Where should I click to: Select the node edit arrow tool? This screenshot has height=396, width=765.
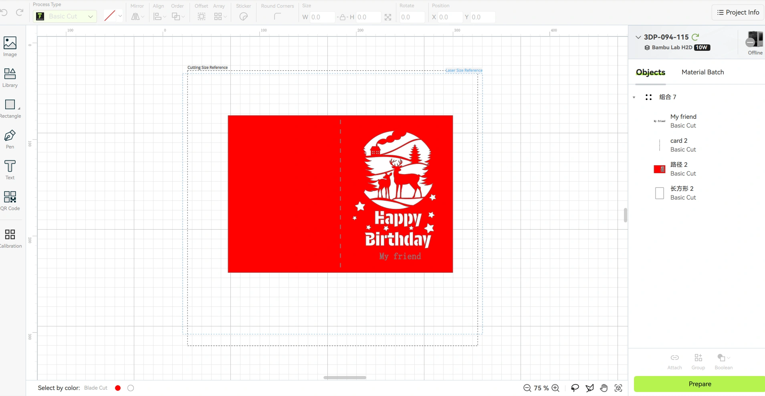coord(589,388)
